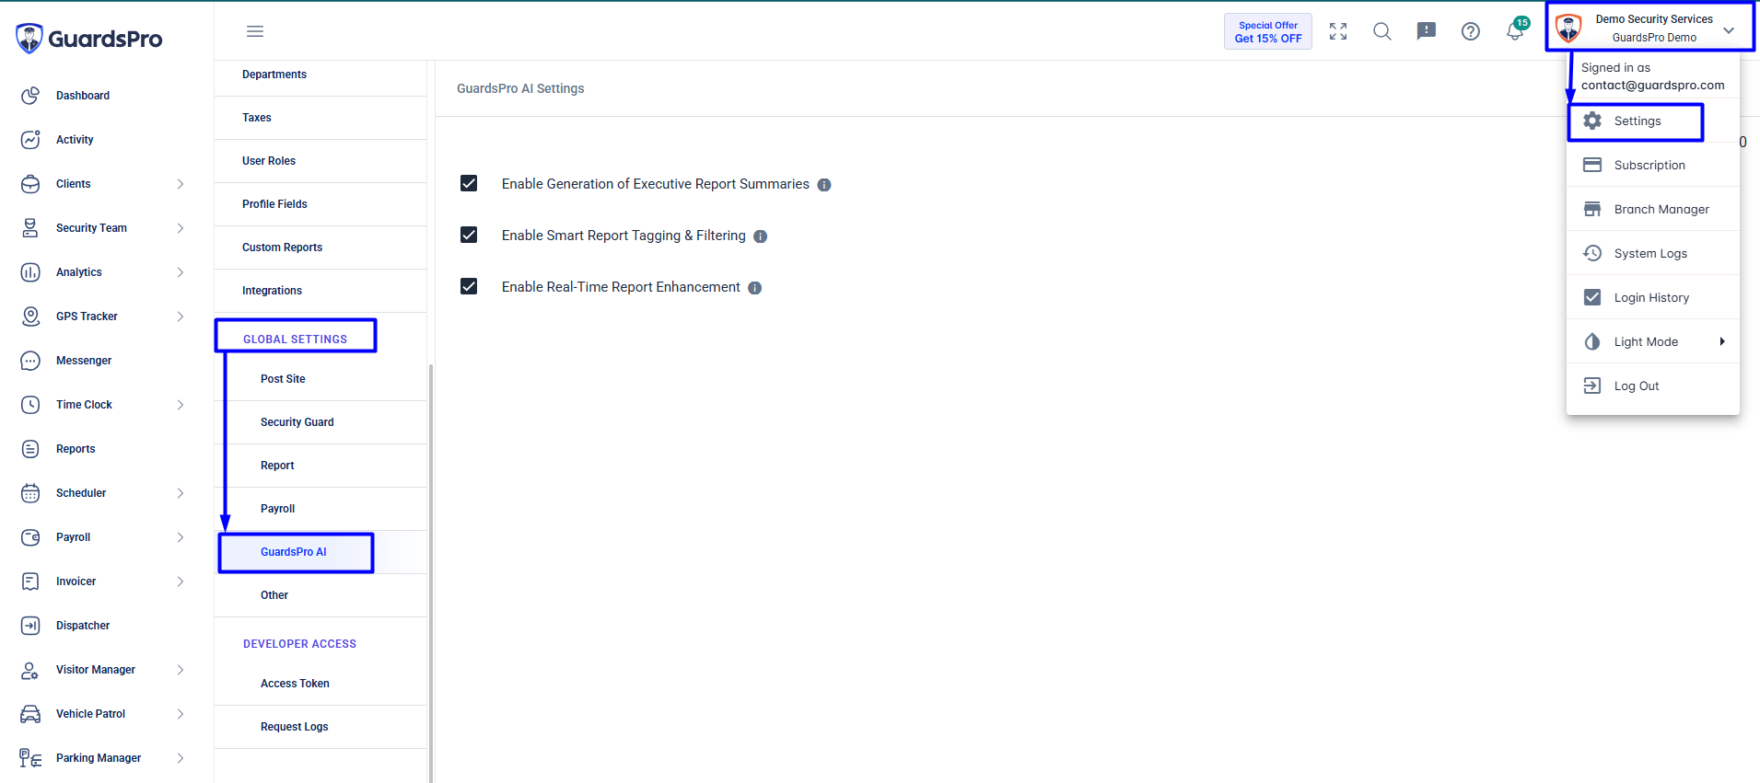Expand the Clients sidebar chevron
1760x783 pixels.
(x=181, y=184)
